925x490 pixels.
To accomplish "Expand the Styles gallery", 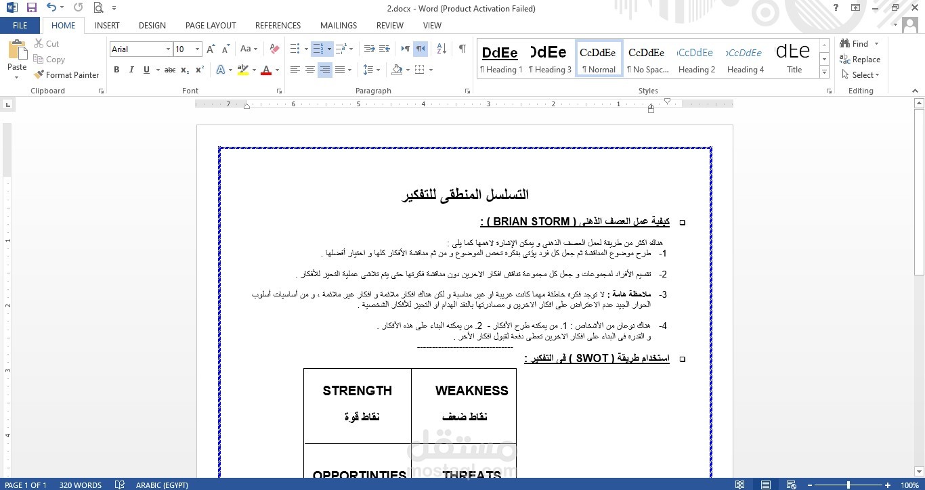I will pos(824,72).
